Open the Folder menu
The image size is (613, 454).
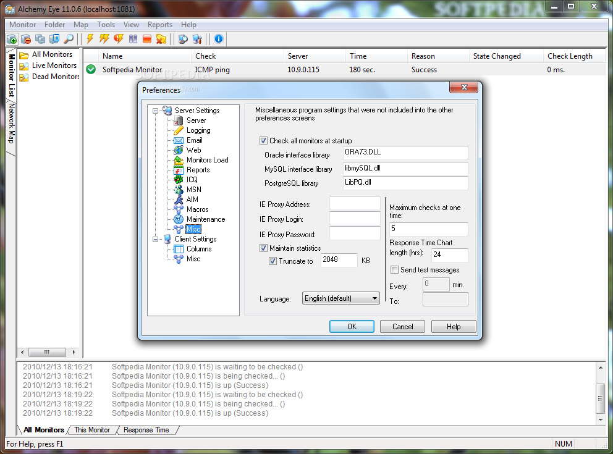pos(54,25)
